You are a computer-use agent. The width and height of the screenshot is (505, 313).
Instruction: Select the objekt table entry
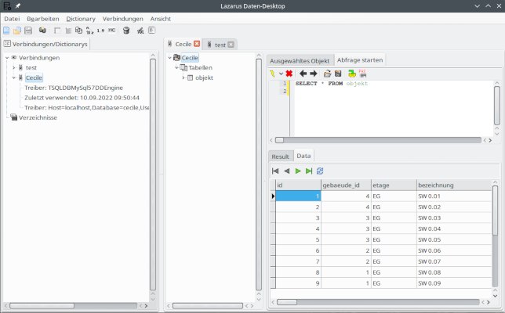[204, 77]
